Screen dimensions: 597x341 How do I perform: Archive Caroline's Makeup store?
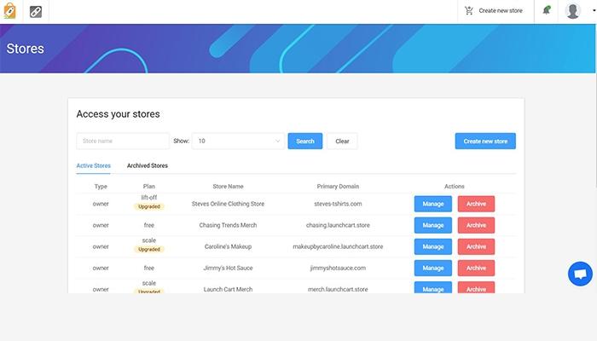tap(476, 246)
